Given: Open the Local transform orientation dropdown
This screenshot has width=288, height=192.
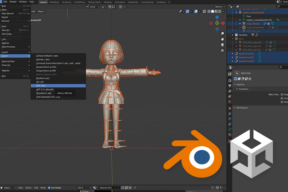Looking at the screenshot, I should pyautogui.click(x=92, y=7).
